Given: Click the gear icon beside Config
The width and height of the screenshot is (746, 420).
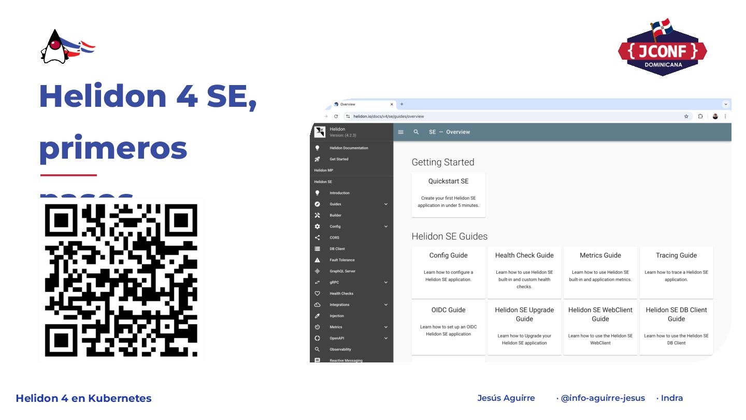Looking at the screenshot, I should 318,227.
